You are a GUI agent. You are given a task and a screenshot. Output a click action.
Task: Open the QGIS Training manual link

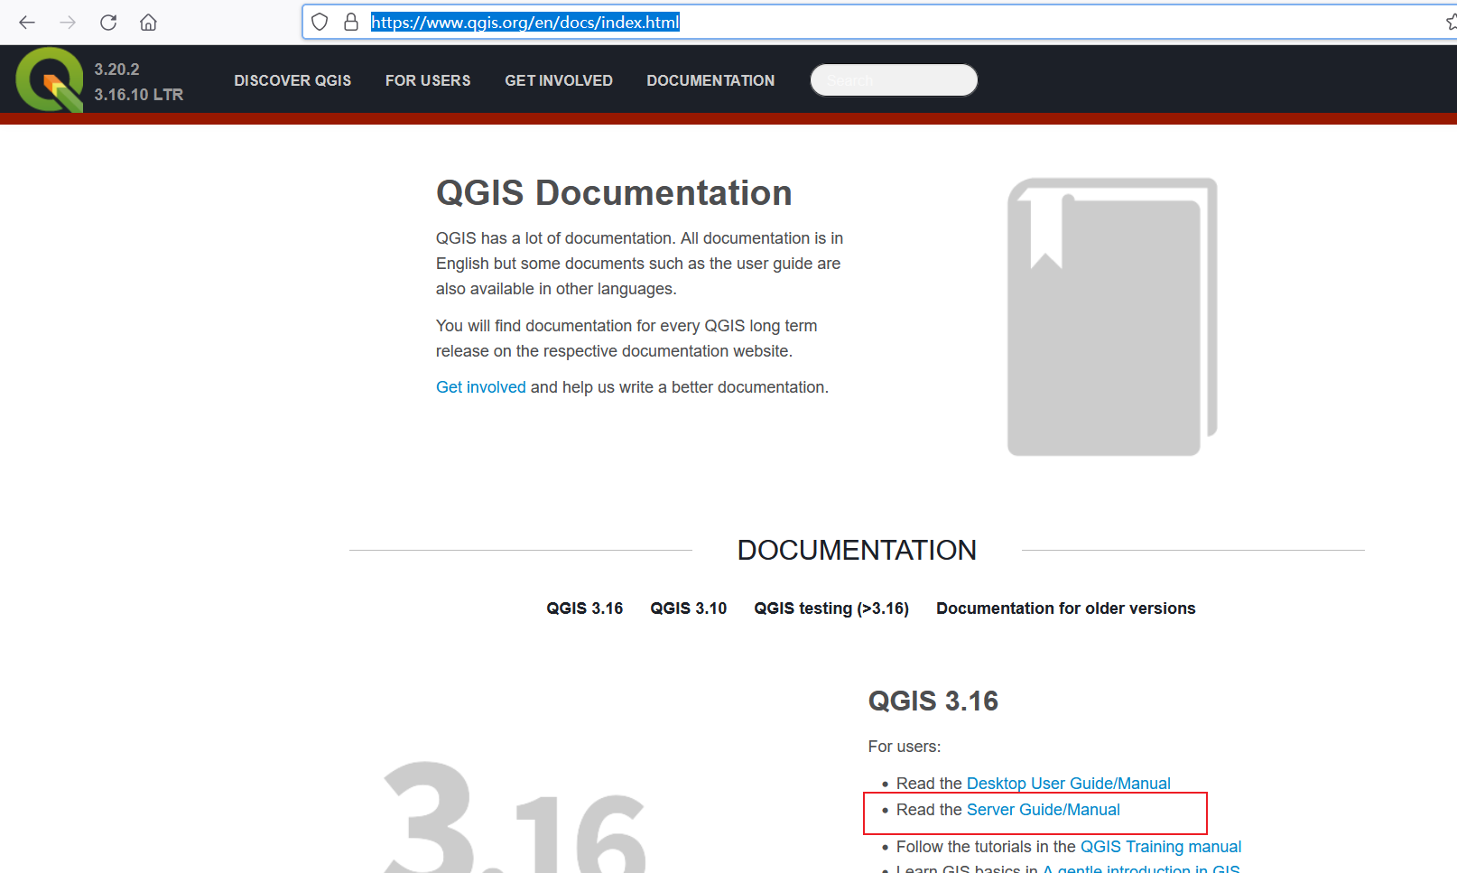pos(1161,846)
